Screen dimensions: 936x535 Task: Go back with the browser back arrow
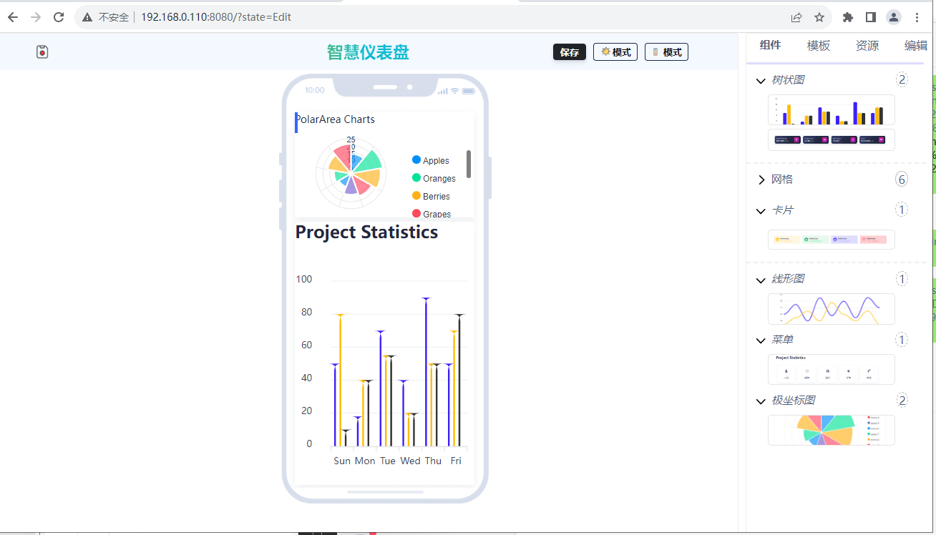click(x=13, y=17)
